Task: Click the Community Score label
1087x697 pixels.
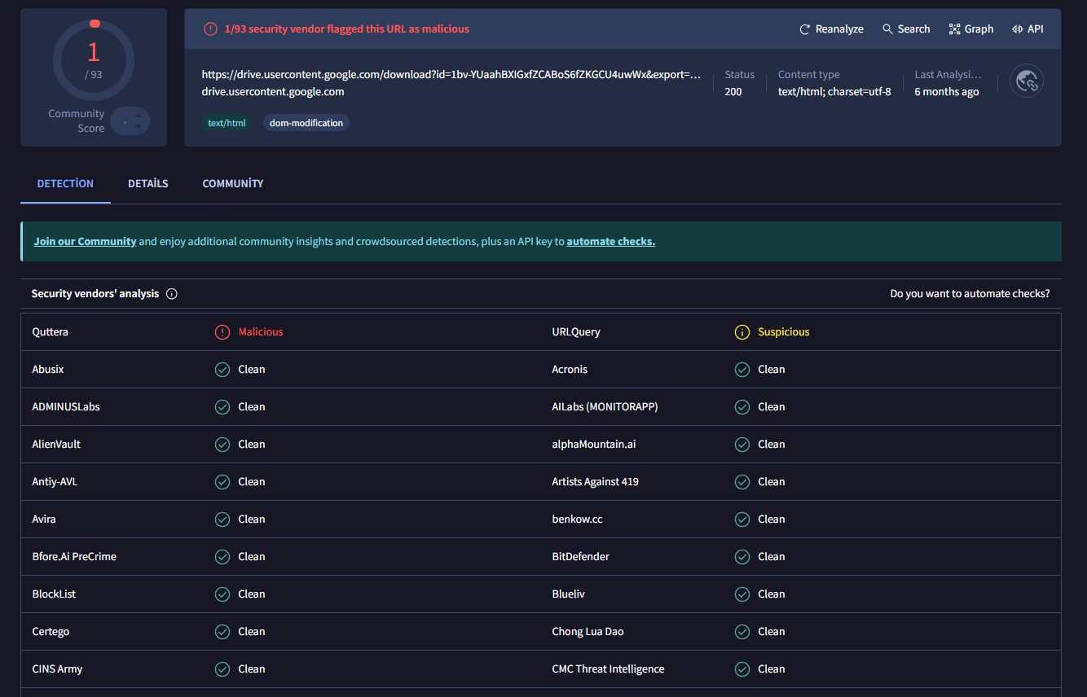Action: (77, 121)
